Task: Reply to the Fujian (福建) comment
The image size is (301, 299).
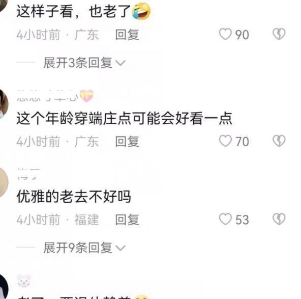Action: 127,220
